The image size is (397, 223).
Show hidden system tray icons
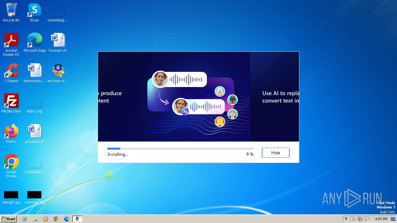point(346,219)
